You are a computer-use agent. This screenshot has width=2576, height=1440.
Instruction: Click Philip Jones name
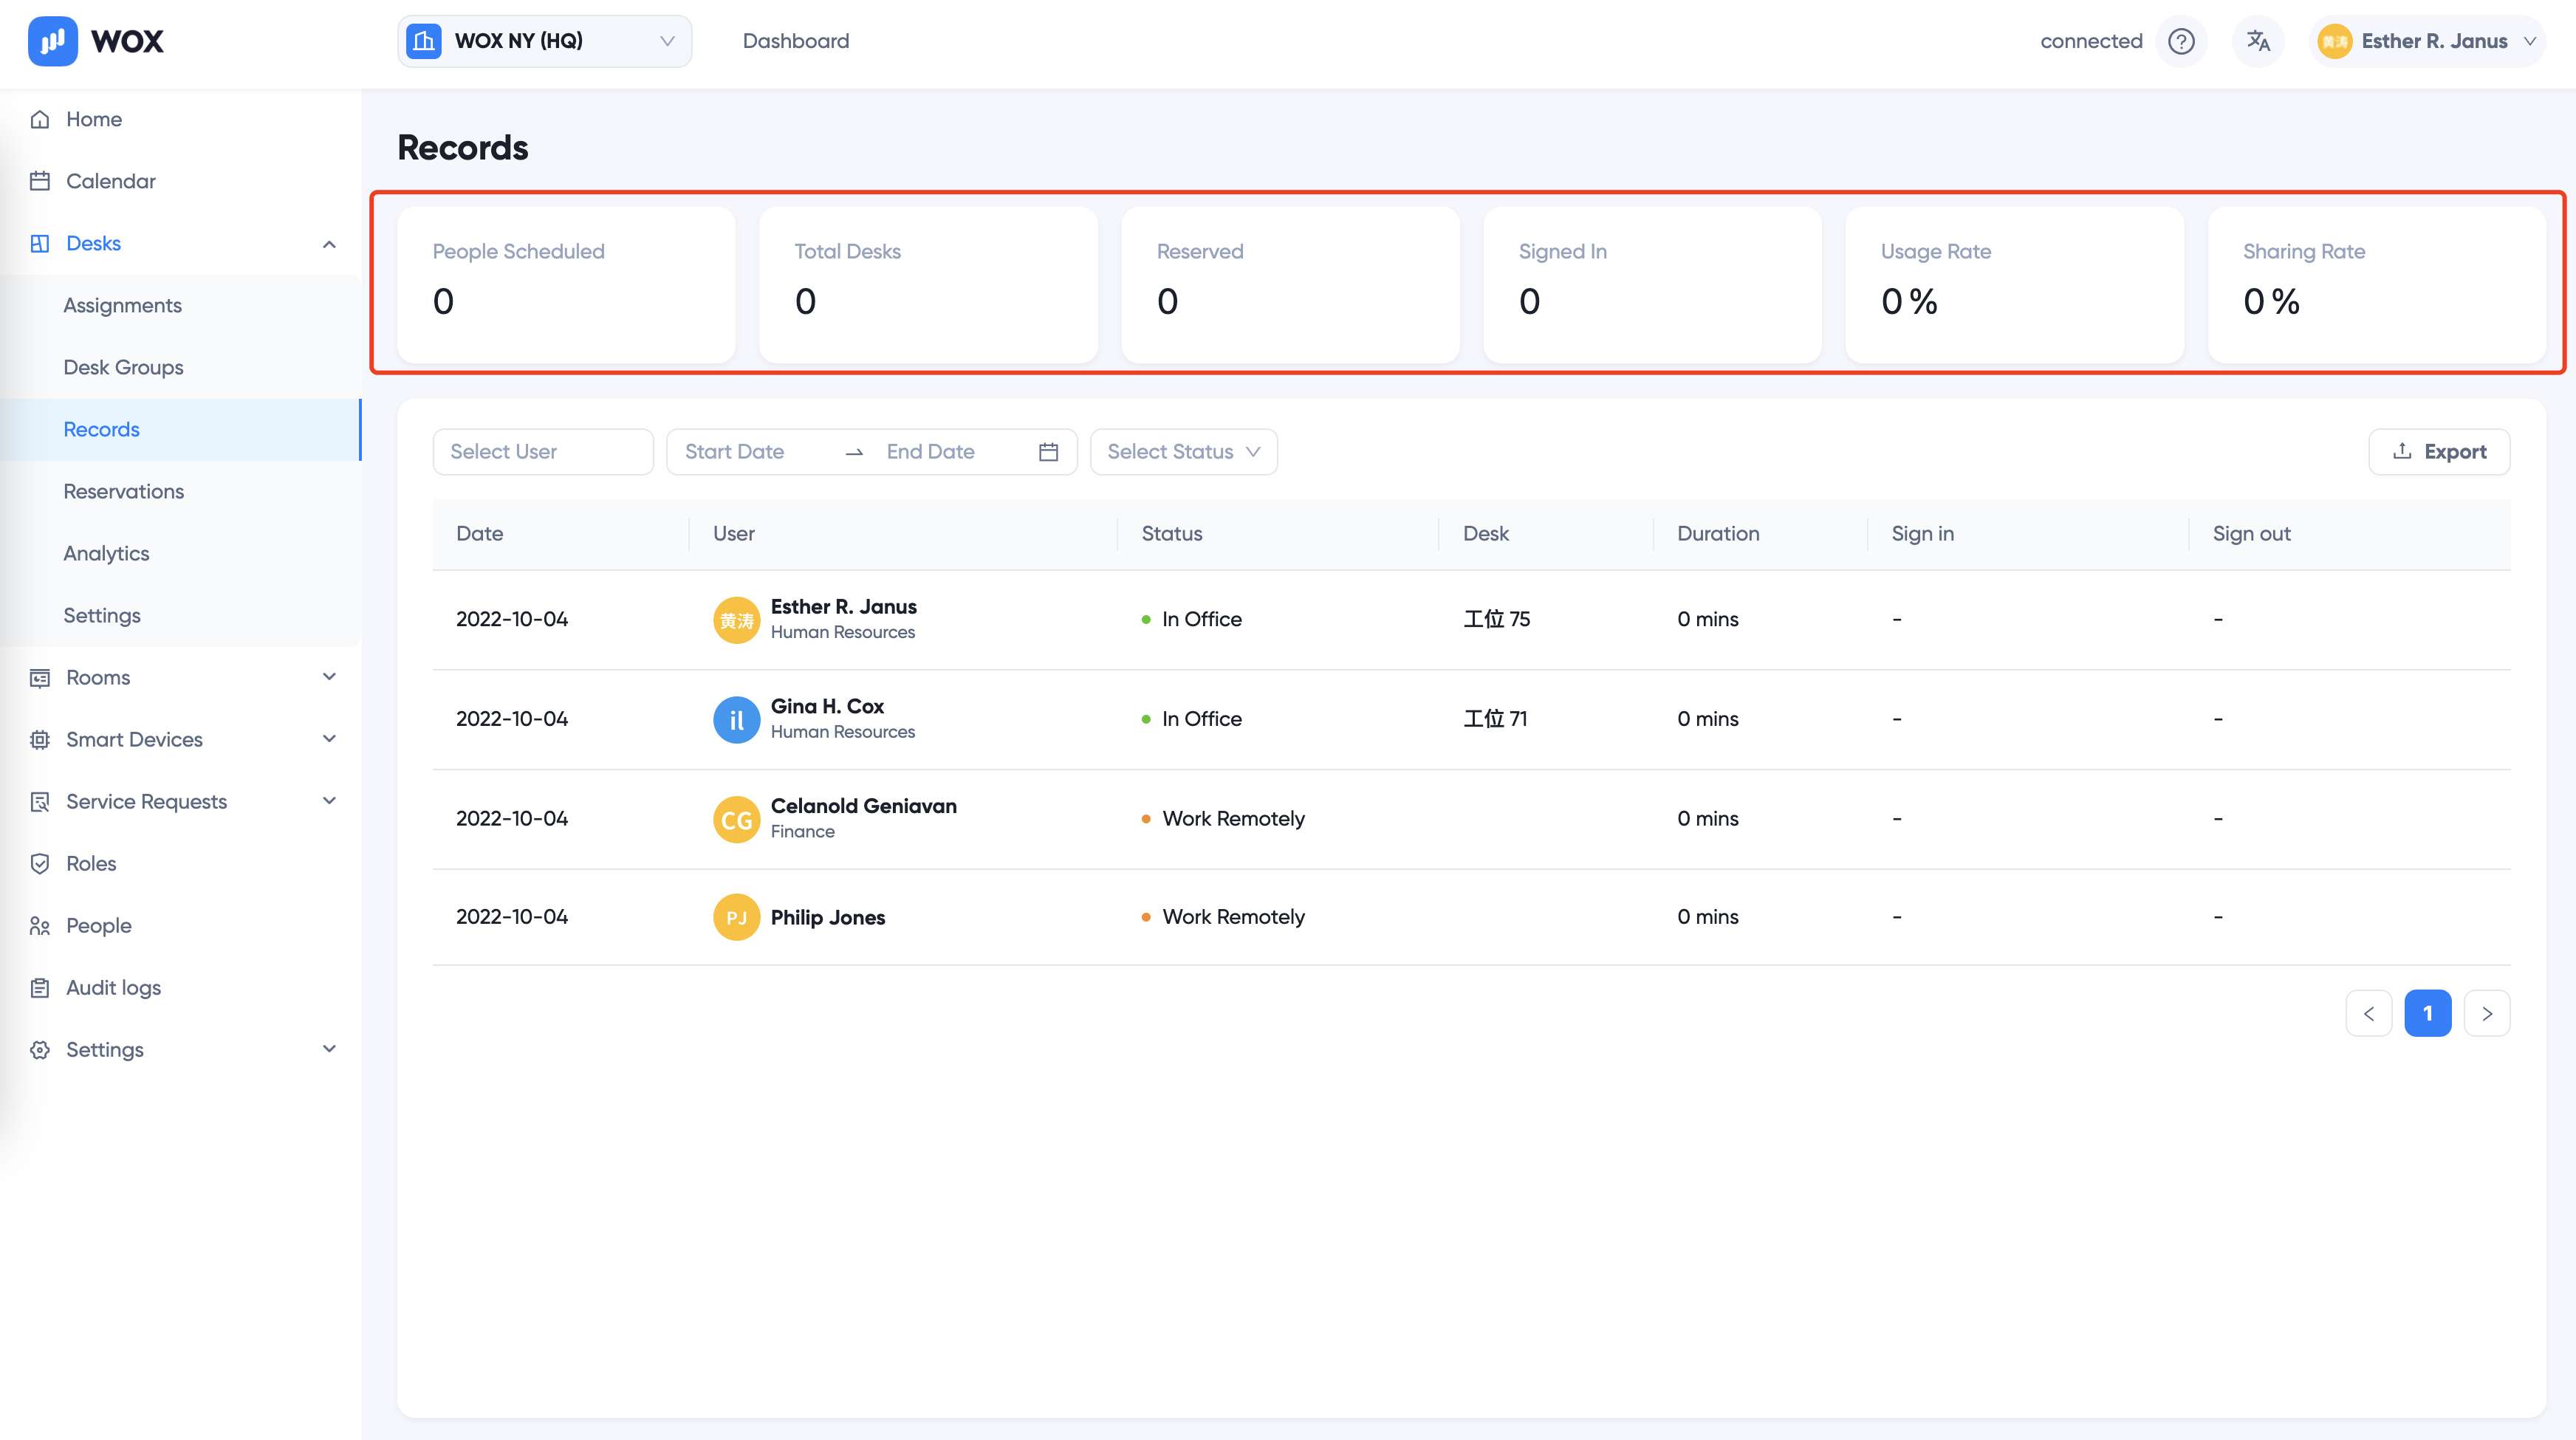(x=828, y=917)
